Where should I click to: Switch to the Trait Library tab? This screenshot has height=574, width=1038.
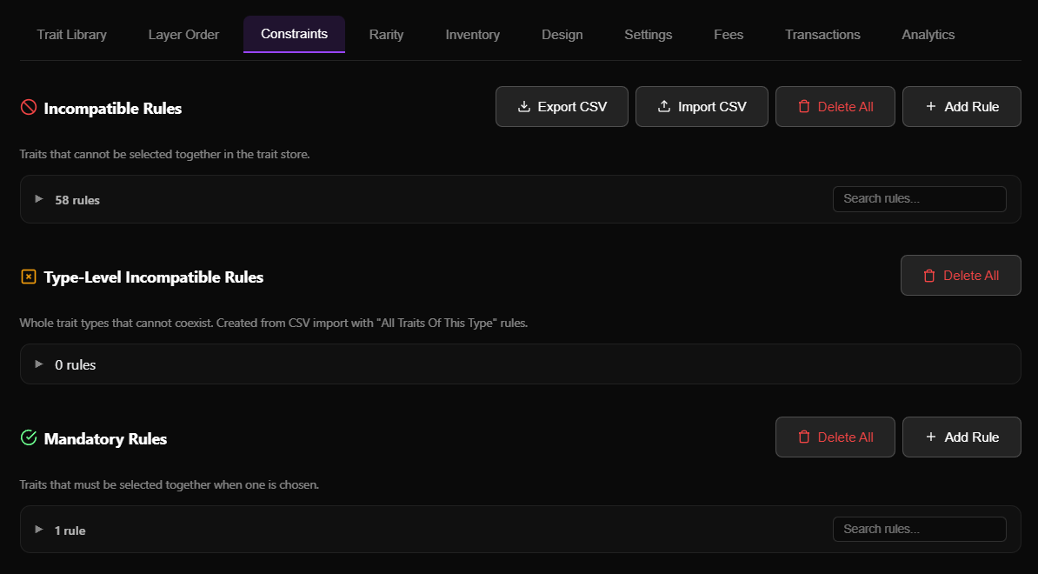tap(71, 35)
